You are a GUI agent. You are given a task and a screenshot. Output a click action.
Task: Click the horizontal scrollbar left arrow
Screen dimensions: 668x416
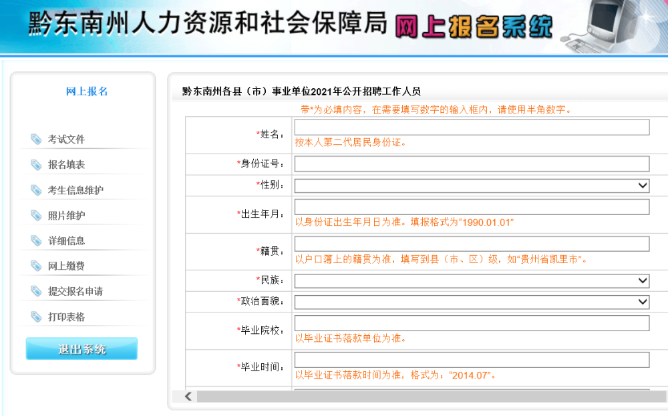[188, 397]
